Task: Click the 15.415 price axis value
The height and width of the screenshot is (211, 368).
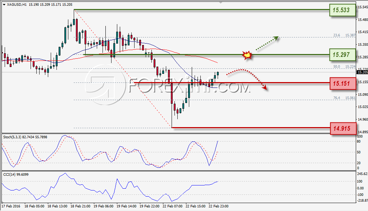Action: point(363,32)
